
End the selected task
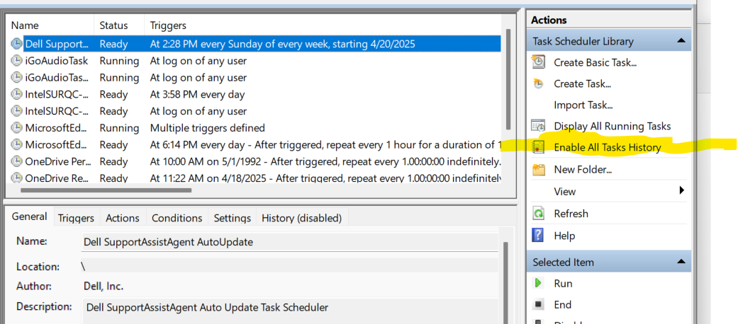coord(562,305)
